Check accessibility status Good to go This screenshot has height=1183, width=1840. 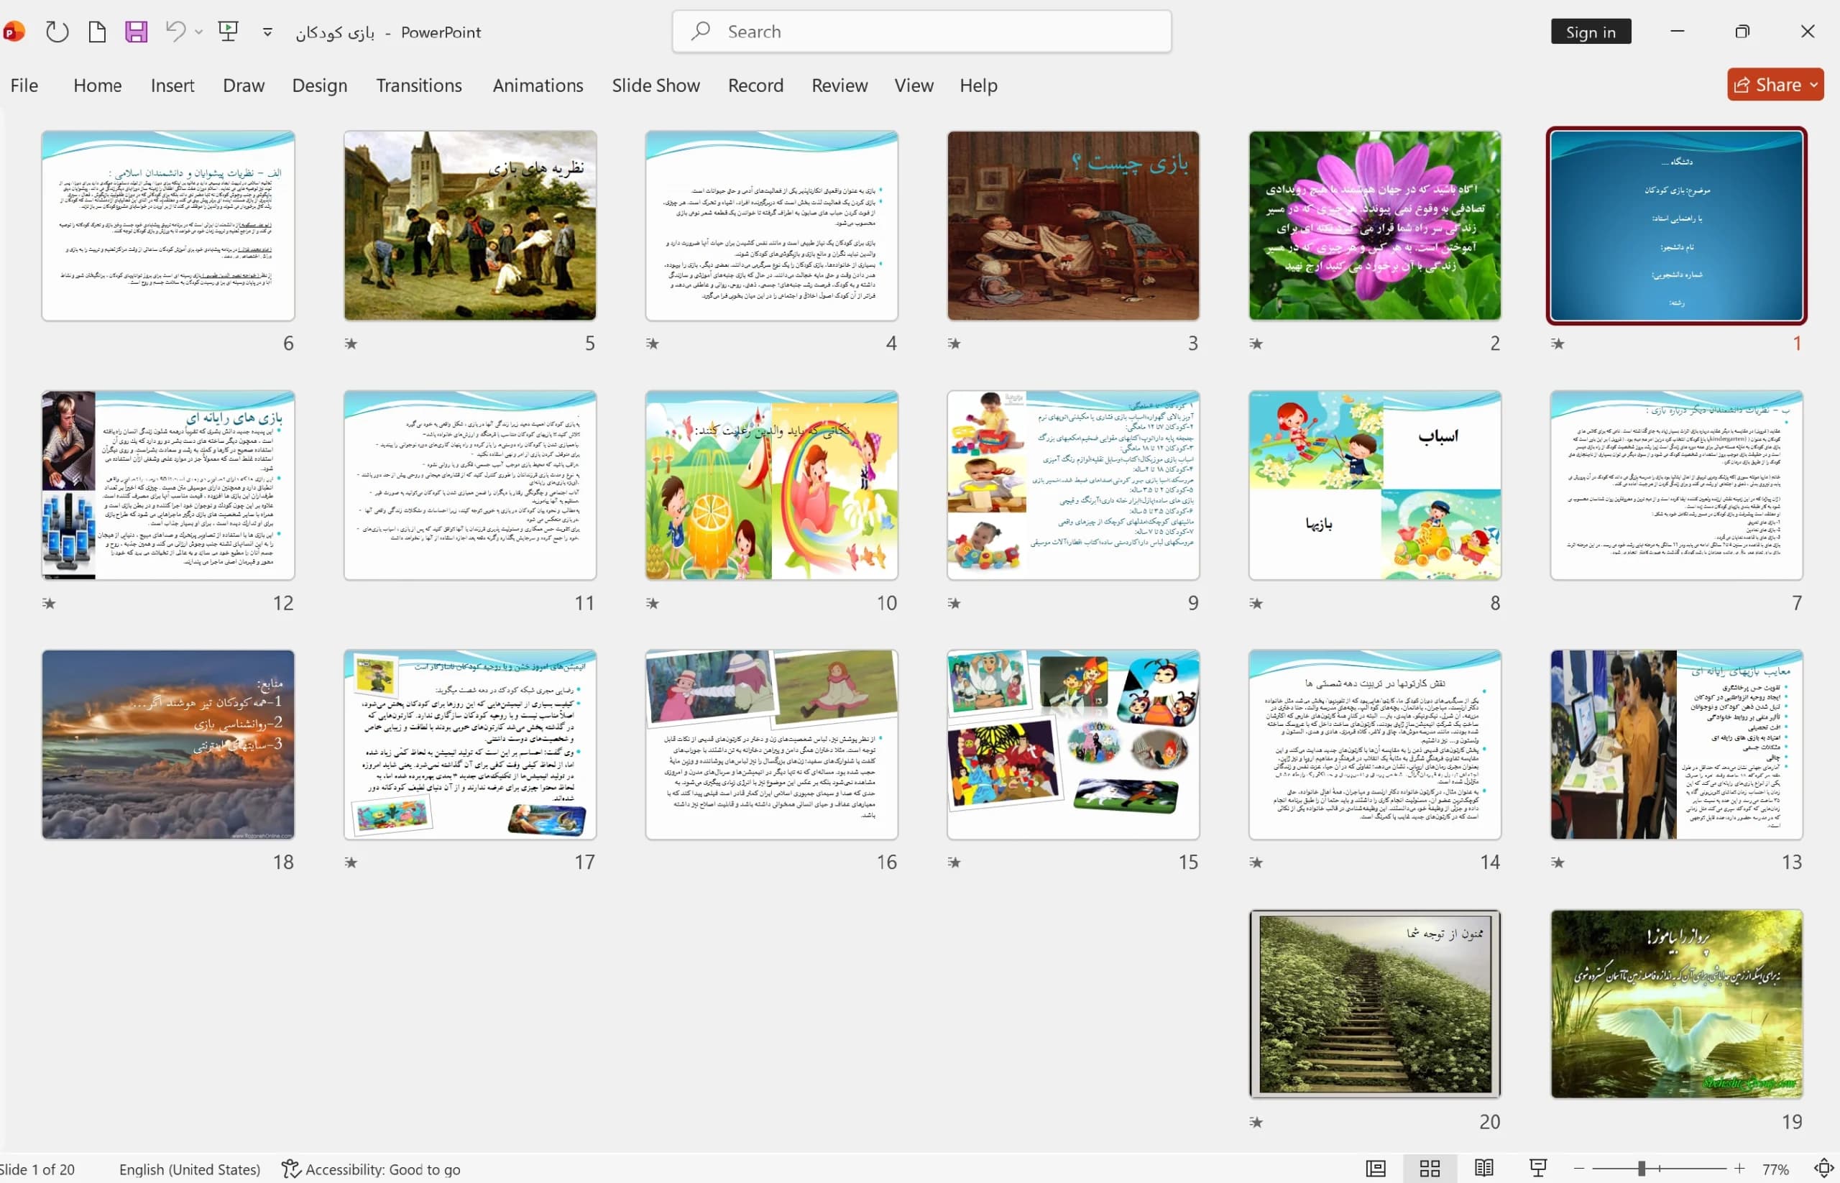371,1169
